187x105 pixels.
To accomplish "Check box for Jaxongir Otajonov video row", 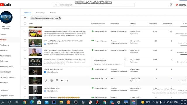I will click(x=25, y=69).
